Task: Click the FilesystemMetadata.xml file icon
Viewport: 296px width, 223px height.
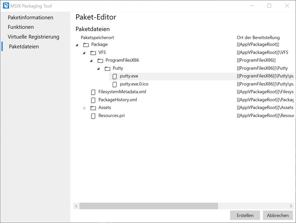Action: tap(93, 92)
